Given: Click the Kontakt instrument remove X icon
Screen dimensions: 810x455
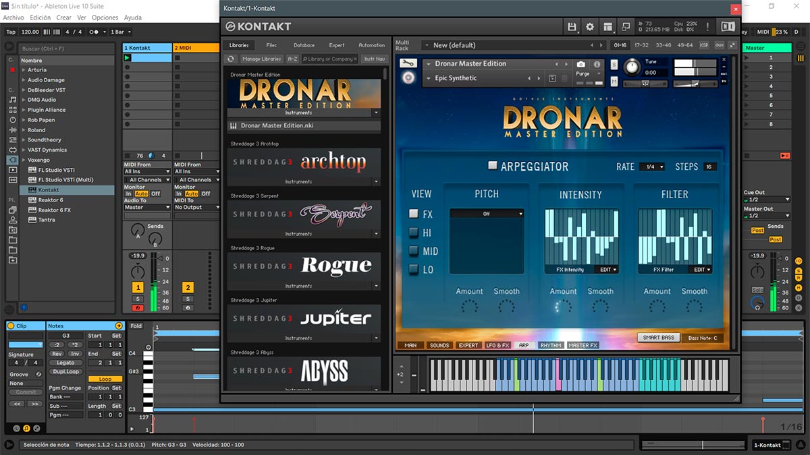Looking at the screenshot, I should pos(724,59).
